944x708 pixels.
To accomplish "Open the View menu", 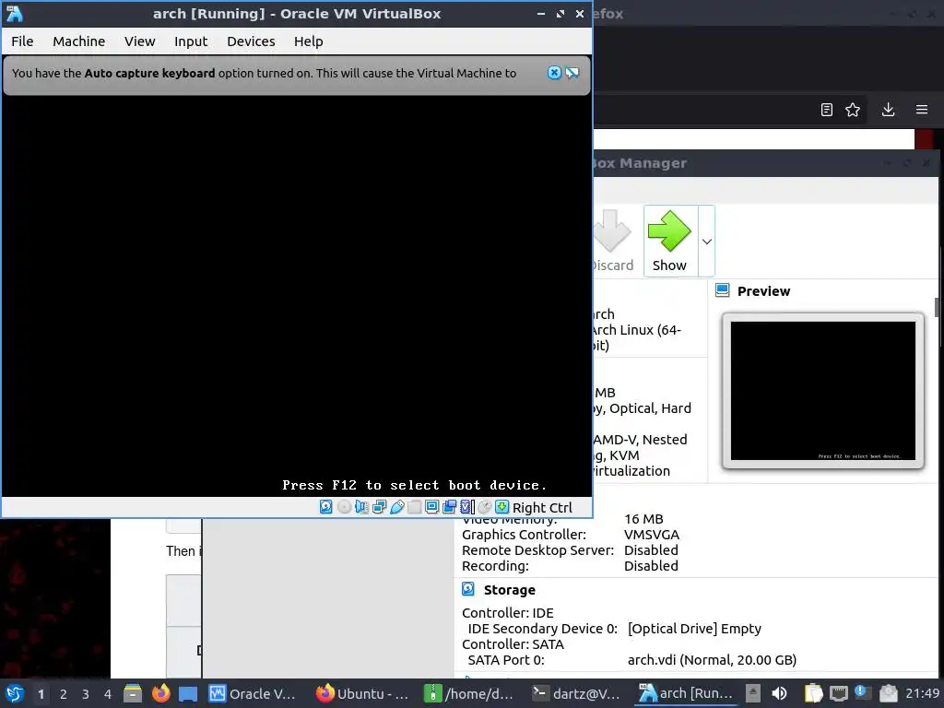I will click(x=140, y=41).
